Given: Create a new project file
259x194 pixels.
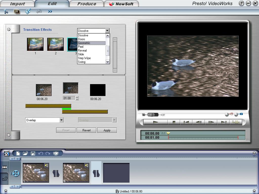Looking at the screenshot, I should coord(18,153).
